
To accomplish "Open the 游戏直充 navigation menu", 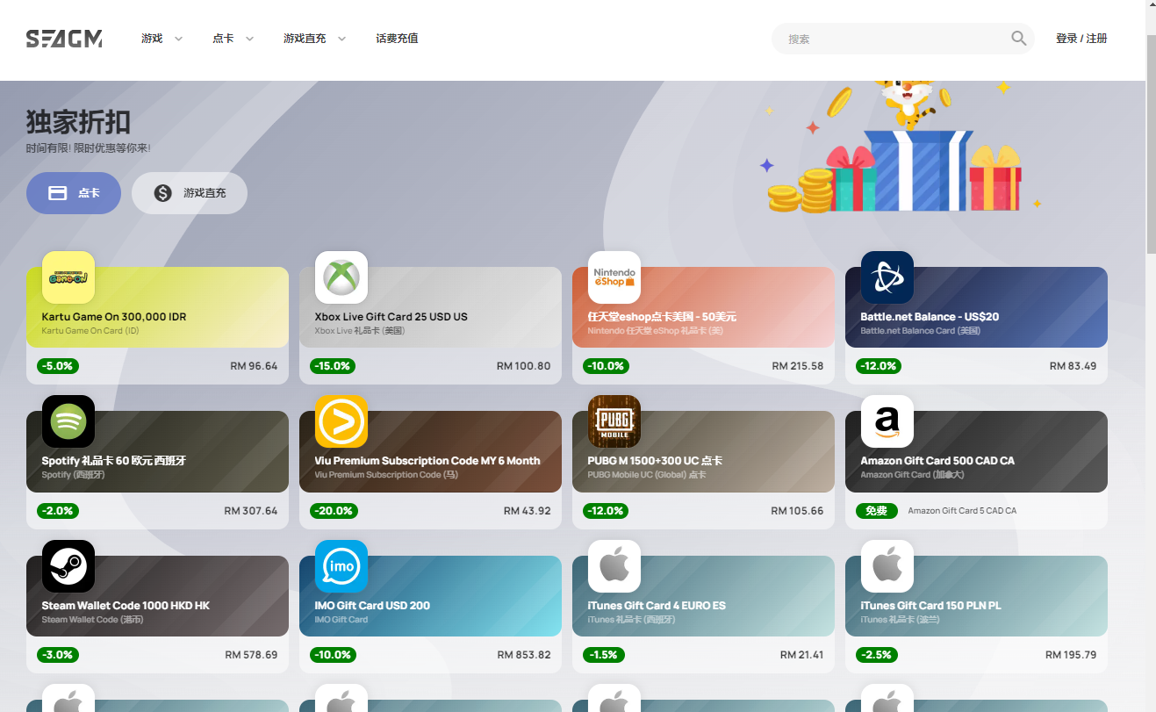I will pos(305,39).
